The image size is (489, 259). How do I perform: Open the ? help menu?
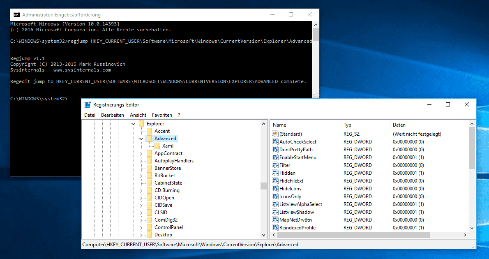(x=179, y=115)
